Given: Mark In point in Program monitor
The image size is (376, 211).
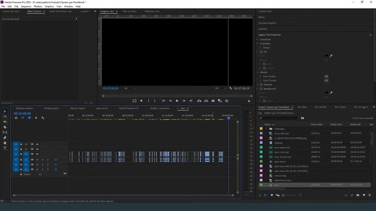Looking at the screenshot, I should (x=149, y=101).
